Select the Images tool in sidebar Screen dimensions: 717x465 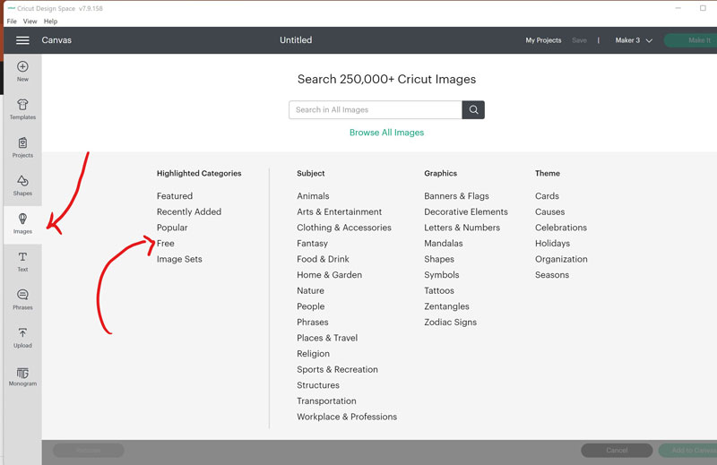[x=22, y=224]
